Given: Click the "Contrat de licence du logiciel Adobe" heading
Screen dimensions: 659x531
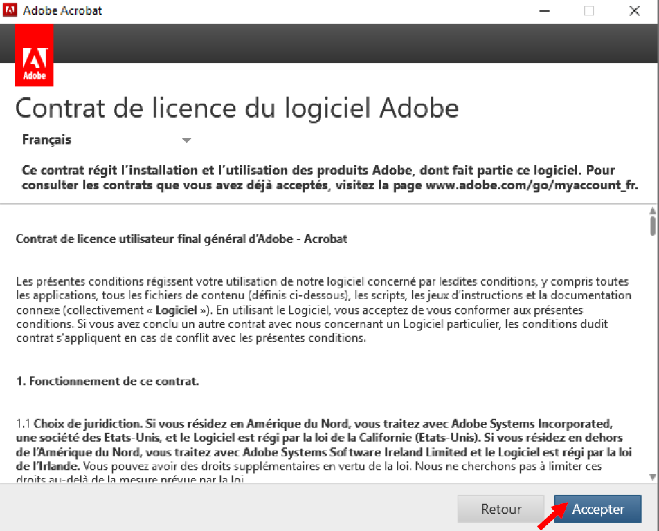Looking at the screenshot, I should [x=237, y=109].
